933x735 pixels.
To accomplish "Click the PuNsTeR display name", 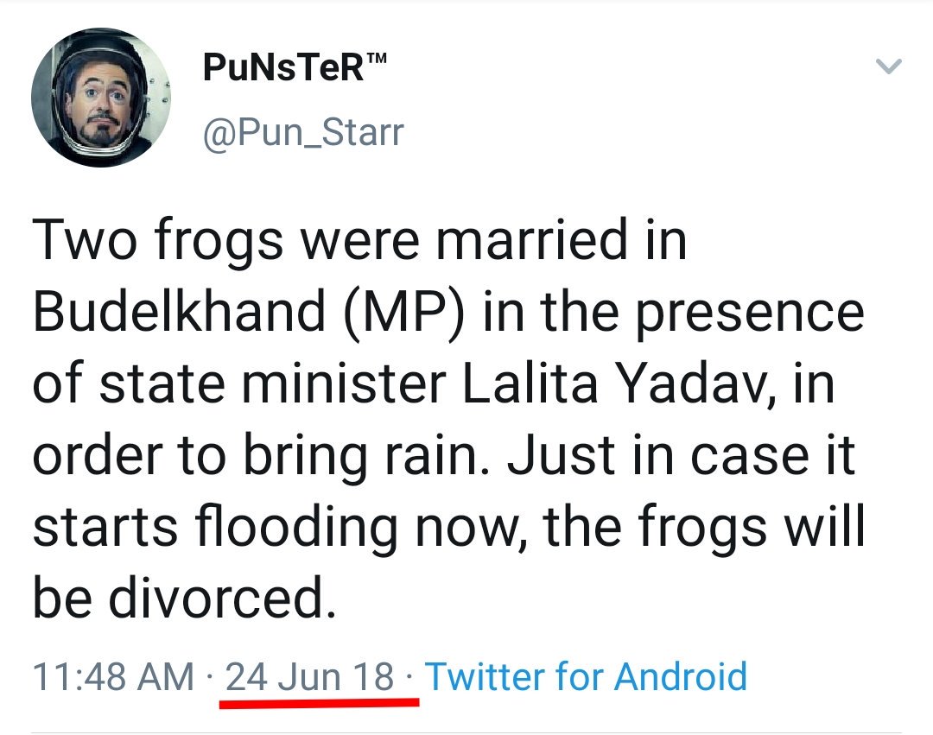I will point(282,67).
